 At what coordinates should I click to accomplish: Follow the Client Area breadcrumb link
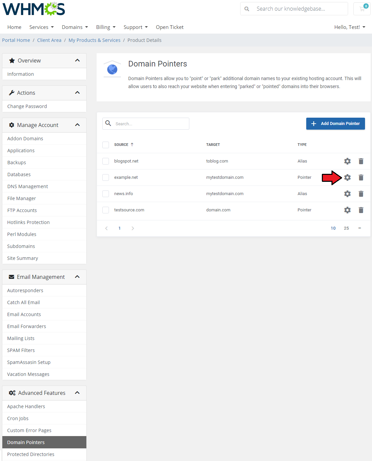[49, 40]
